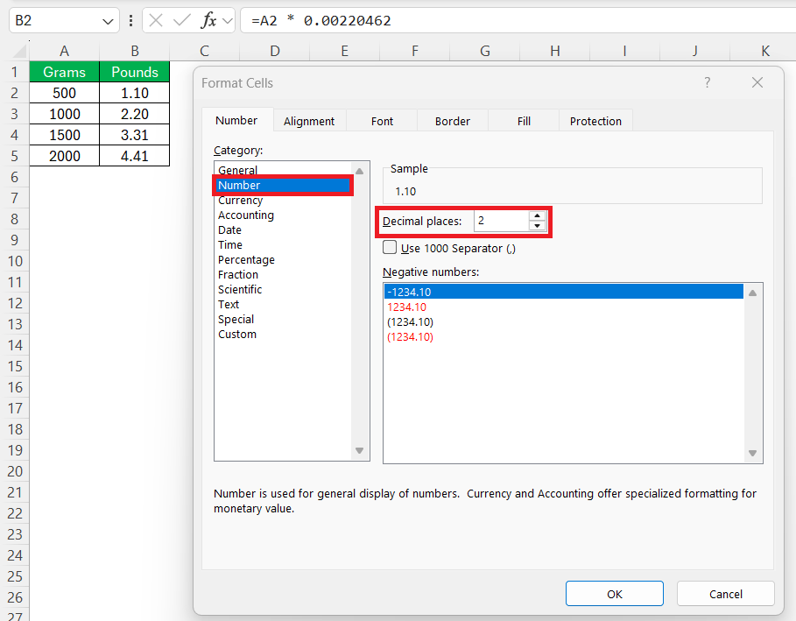Click Negative numbers list scroll down arrow
The height and width of the screenshot is (621, 796).
coord(752,454)
